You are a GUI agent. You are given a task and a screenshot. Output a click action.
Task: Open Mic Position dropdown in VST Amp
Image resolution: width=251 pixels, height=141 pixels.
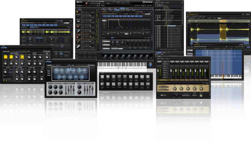[186, 96]
